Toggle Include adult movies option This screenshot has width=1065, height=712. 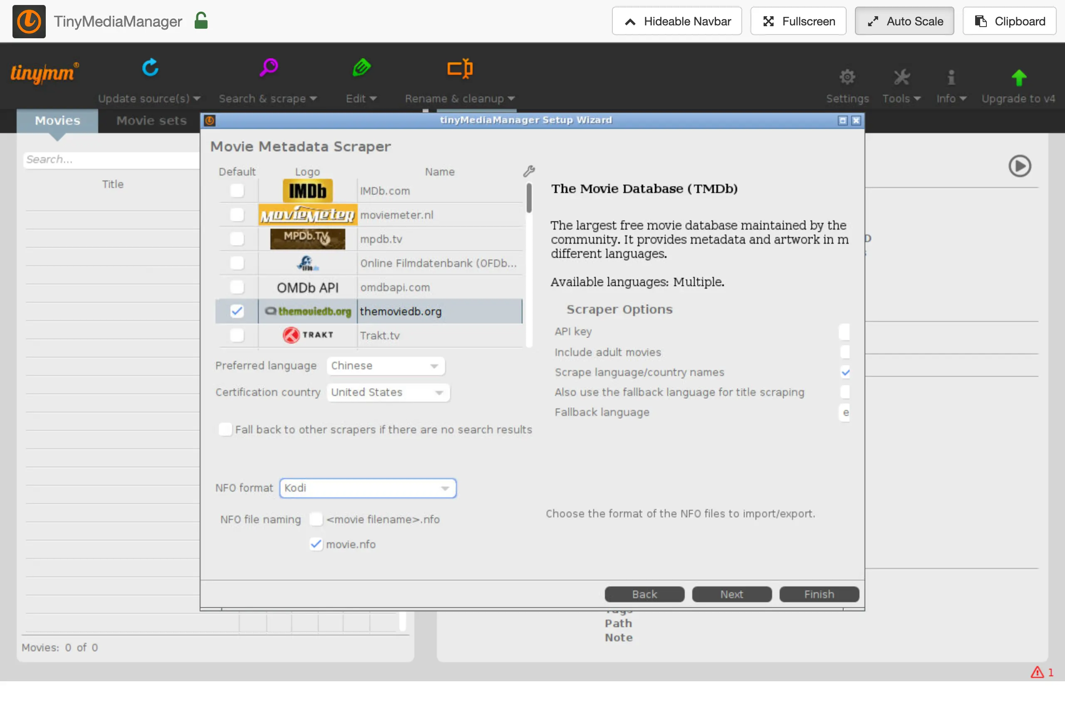pyautogui.click(x=845, y=352)
